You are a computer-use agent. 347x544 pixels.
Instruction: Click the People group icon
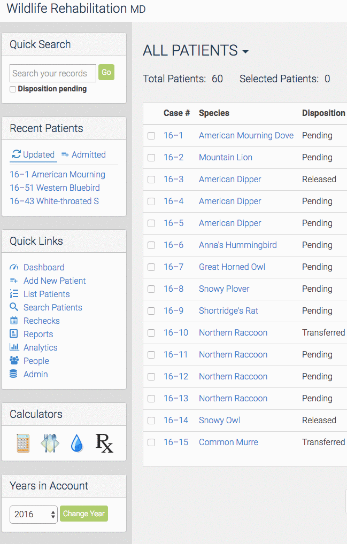coord(14,361)
